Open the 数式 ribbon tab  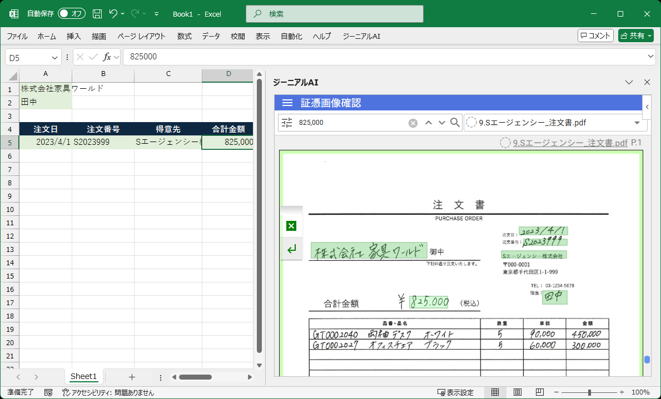(184, 36)
